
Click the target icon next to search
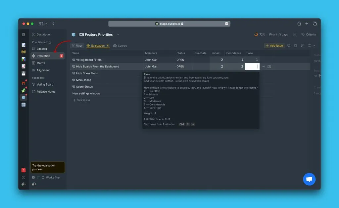(295, 46)
